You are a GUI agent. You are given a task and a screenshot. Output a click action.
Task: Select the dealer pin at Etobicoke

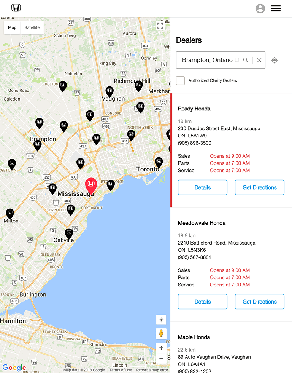(111, 185)
